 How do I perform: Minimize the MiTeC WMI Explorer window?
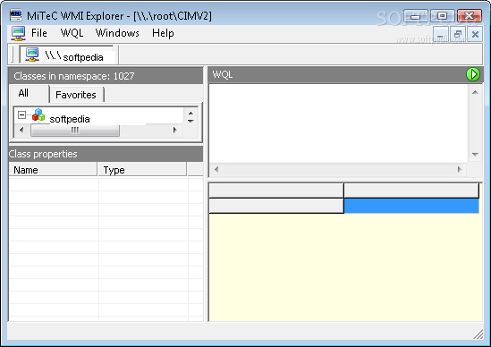click(416, 16)
